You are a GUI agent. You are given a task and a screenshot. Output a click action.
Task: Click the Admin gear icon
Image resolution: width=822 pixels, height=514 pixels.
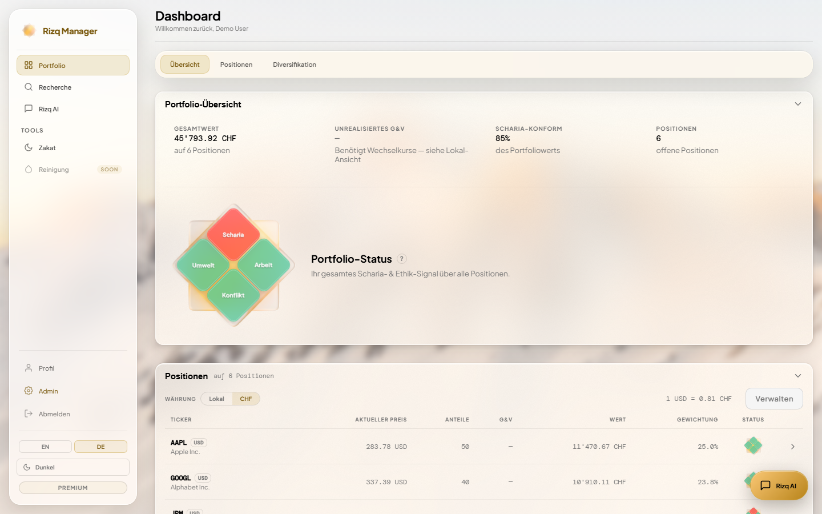[29, 391]
